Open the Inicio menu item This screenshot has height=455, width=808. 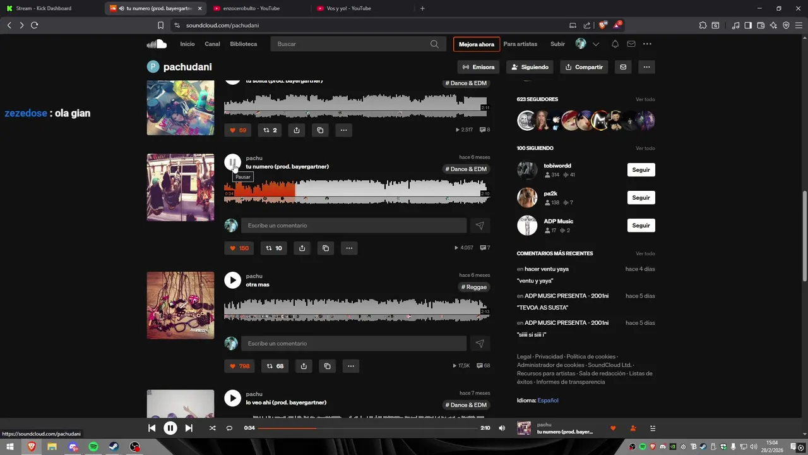(x=187, y=44)
